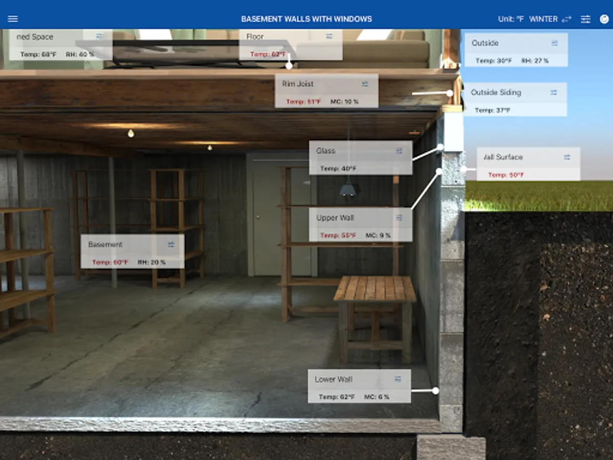Select the Rim Joist Temp 51°F value

click(x=303, y=102)
